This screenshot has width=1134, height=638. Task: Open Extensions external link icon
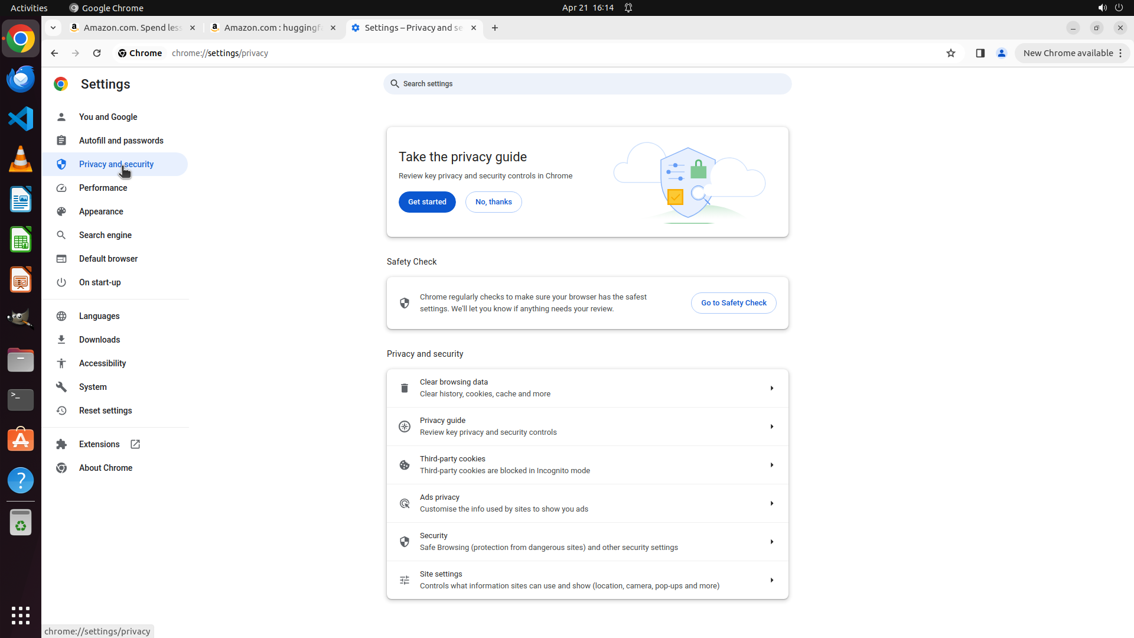(x=135, y=444)
